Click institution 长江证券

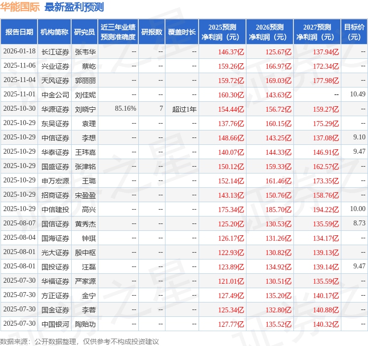click(55, 52)
